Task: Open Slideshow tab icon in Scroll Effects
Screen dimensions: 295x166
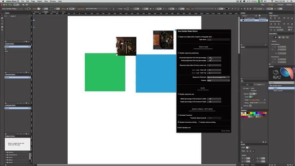Action: click(283, 37)
